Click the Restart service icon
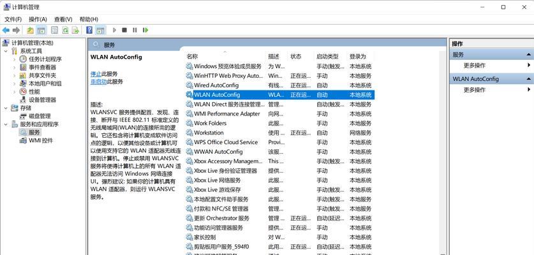The width and height of the screenshot is (534, 255). tap(145, 31)
